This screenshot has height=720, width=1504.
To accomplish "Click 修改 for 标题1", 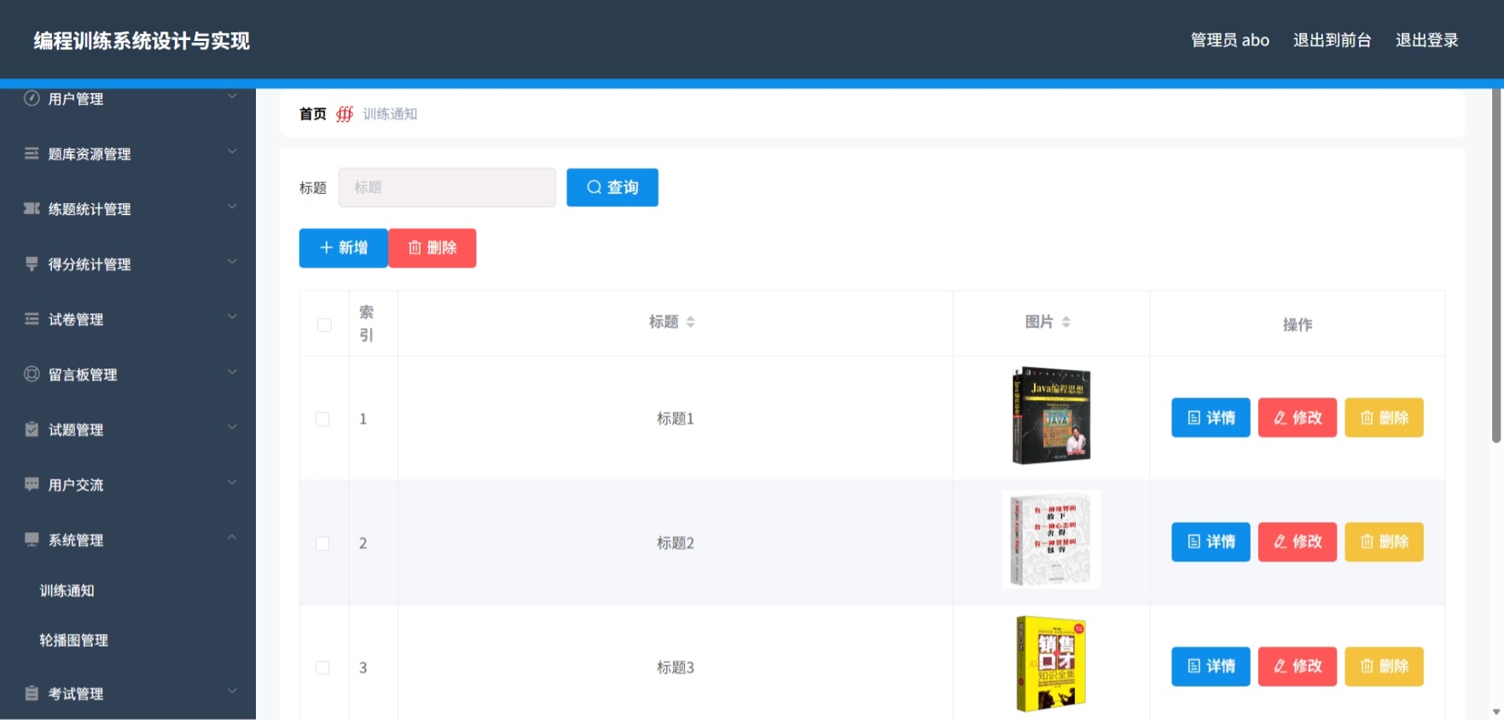I will (1298, 418).
